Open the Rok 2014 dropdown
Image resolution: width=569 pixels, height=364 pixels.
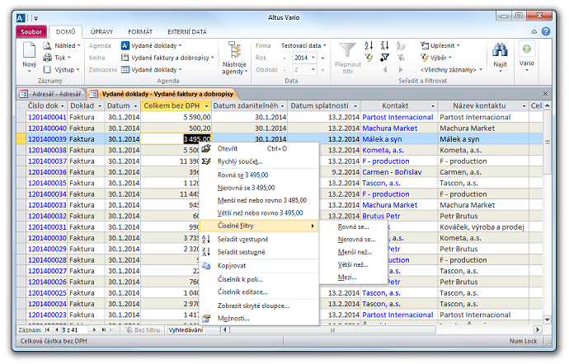pos(313,58)
